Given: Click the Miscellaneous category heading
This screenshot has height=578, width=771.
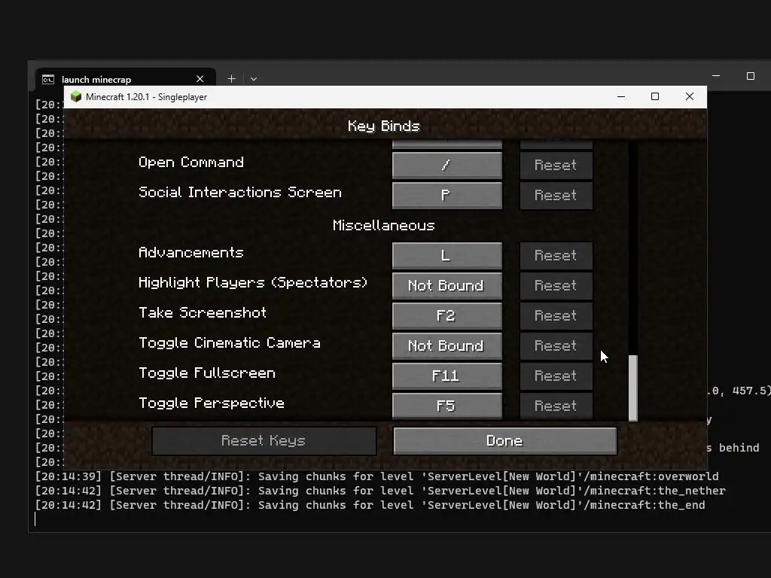Looking at the screenshot, I should pyautogui.click(x=384, y=226).
